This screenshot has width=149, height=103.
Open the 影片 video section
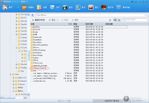pyautogui.click(x=81, y=7)
